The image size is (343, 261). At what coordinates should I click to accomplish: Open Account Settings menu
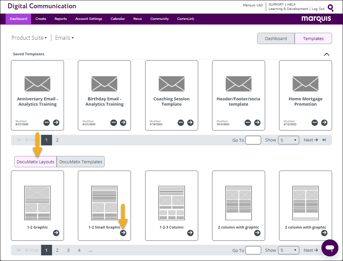88,19
